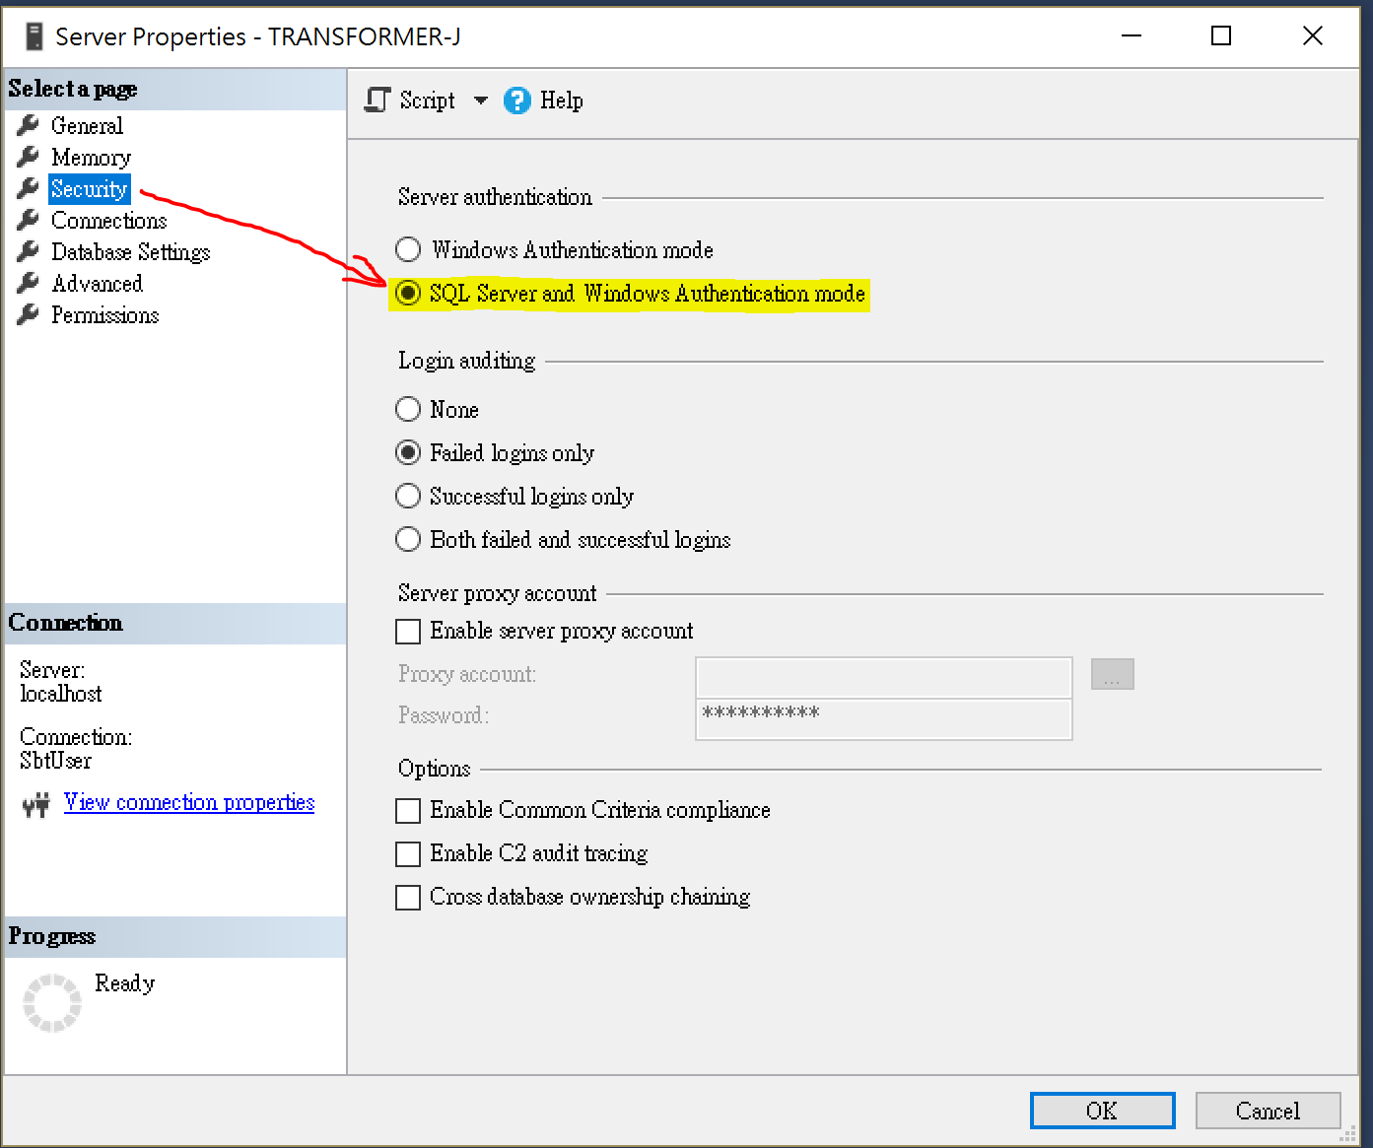Click the wrench icon beside Database Settings
This screenshot has width=1373, height=1148.
coord(29,251)
